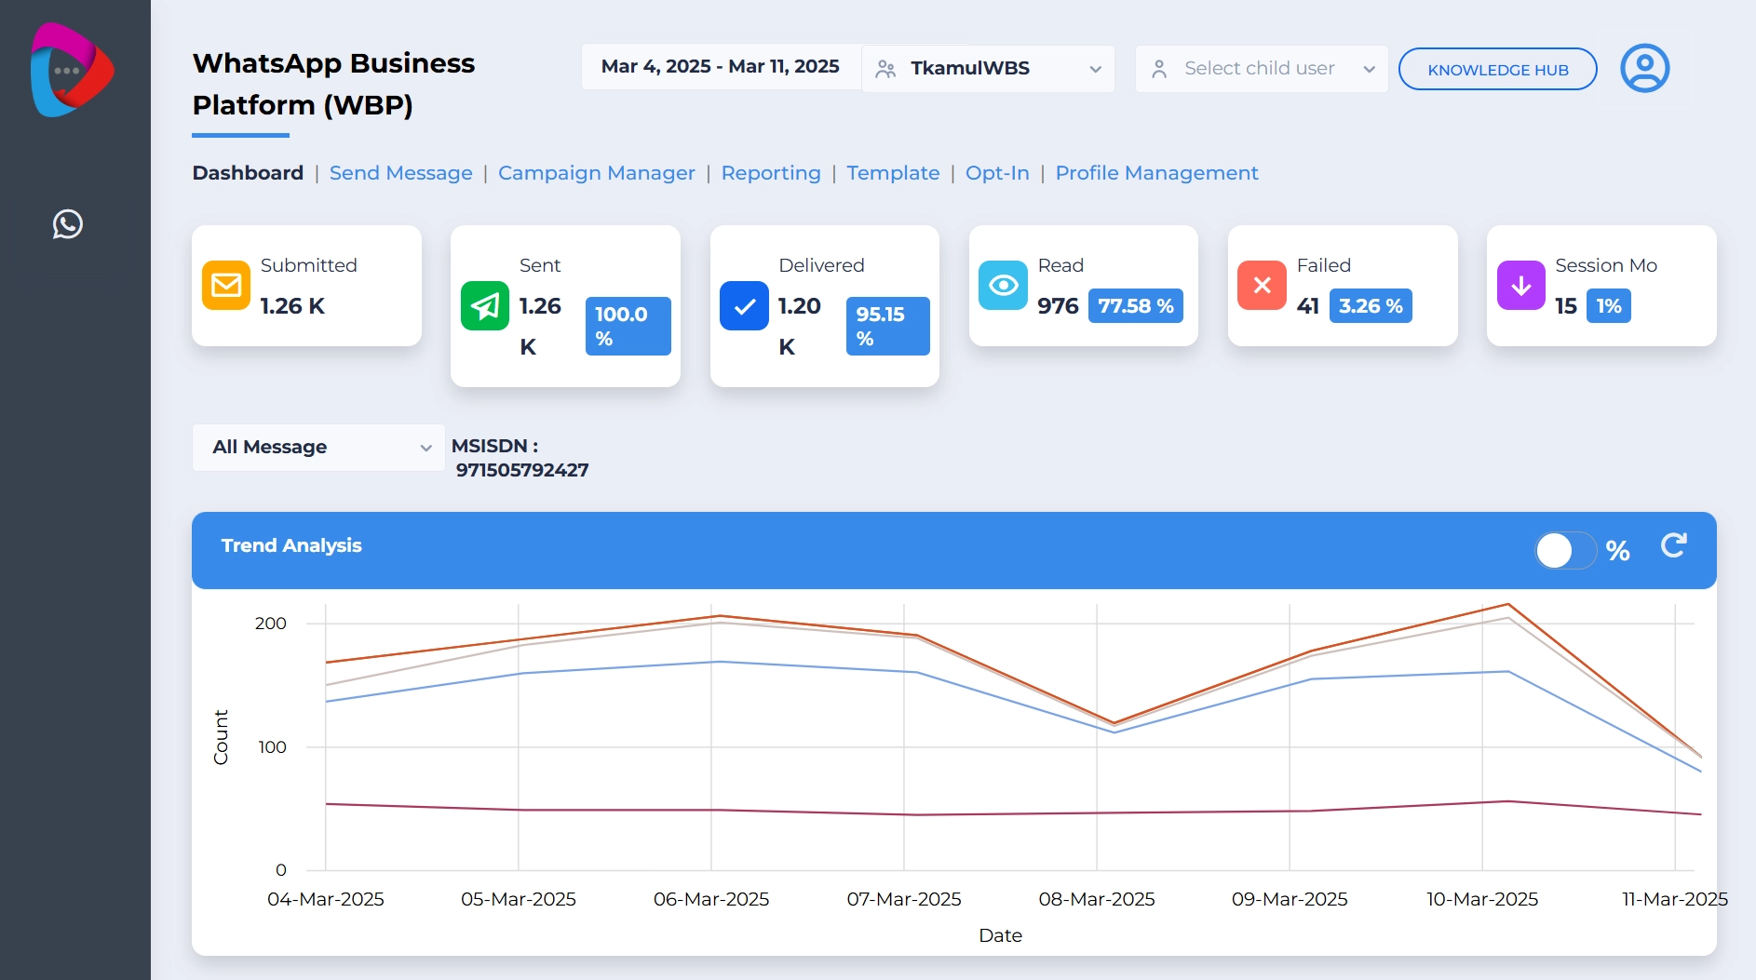
Task: Click the WhatsApp Business Platform title
Action: point(333,84)
